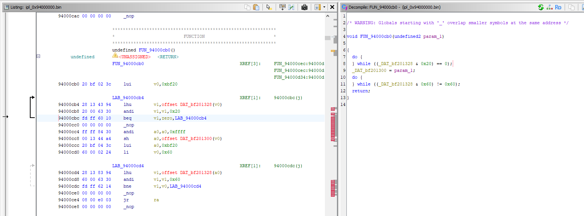Click the return; statement in the Decompile

pyautogui.click(x=361, y=91)
